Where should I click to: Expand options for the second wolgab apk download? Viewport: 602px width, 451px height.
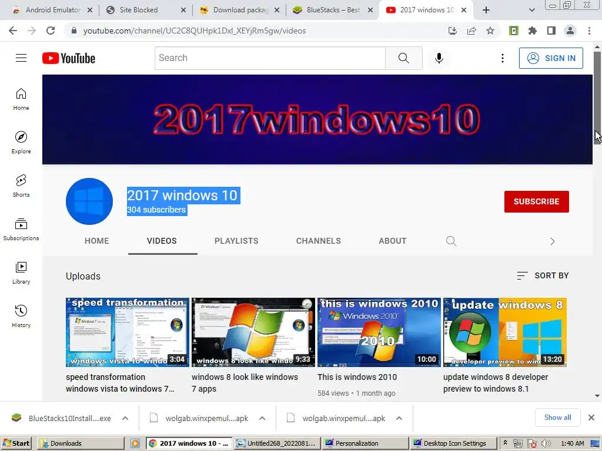tap(399, 418)
